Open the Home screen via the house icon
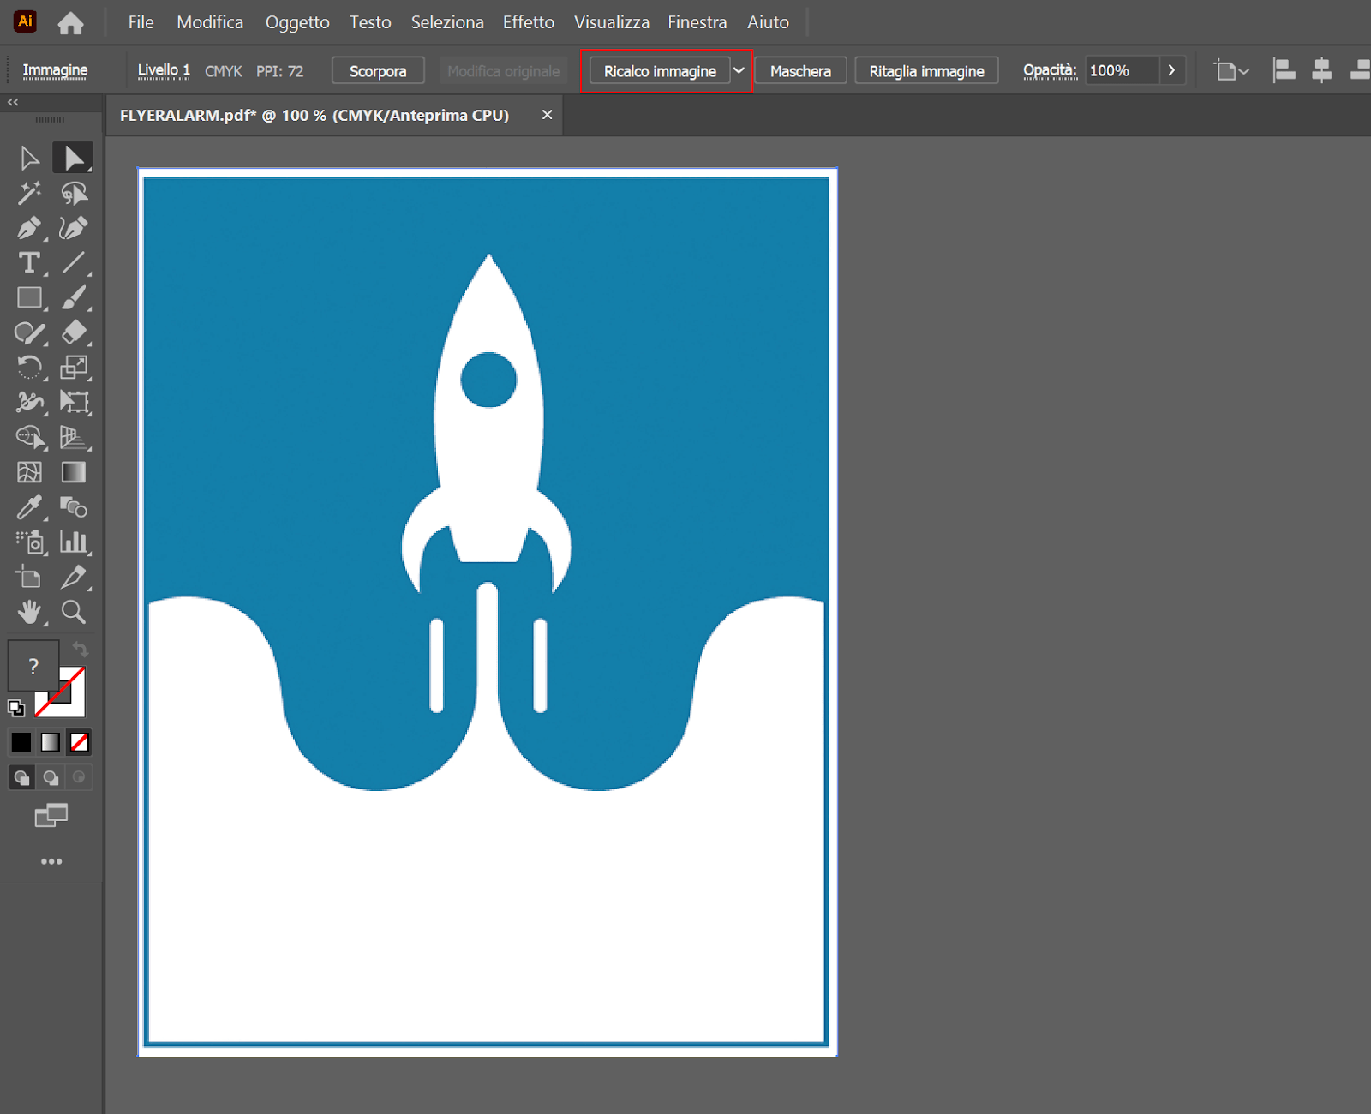This screenshot has width=1371, height=1114. pyautogui.click(x=70, y=21)
